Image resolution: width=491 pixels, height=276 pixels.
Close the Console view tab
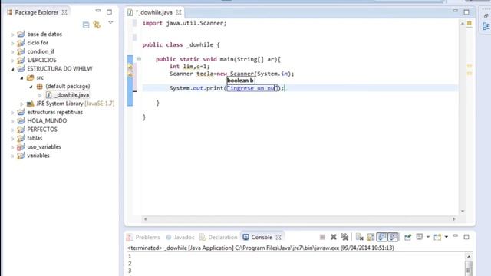coord(278,238)
